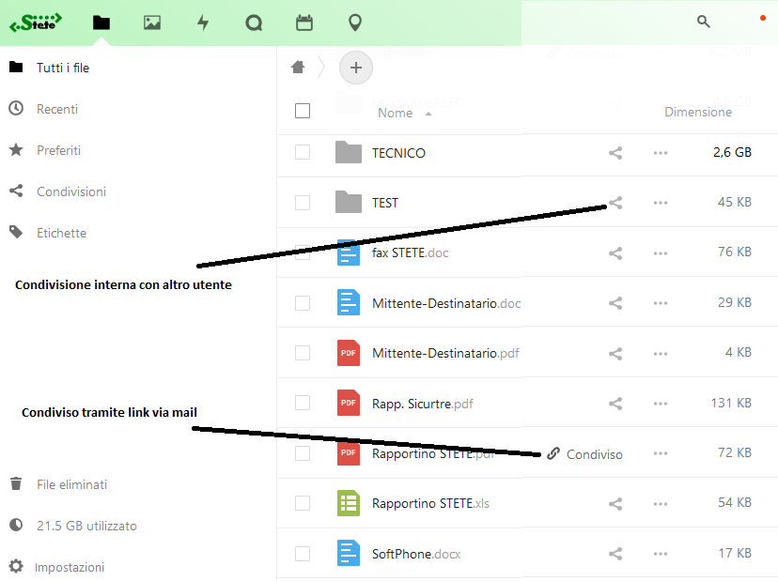
Task: Open the Activity lightning icon
Action: coord(203,22)
